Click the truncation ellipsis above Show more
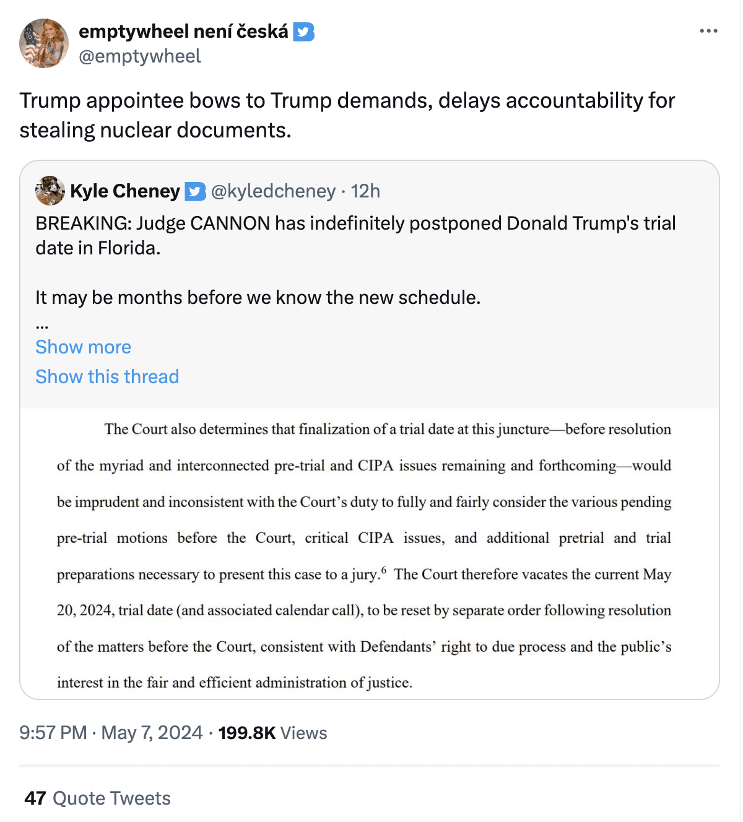Viewport: 743px width, 822px height. coord(42,324)
